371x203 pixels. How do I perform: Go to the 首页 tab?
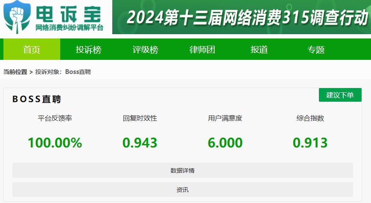[32, 49]
